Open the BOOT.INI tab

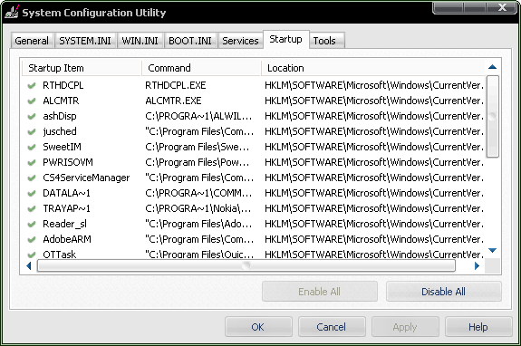(x=190, y=41)
